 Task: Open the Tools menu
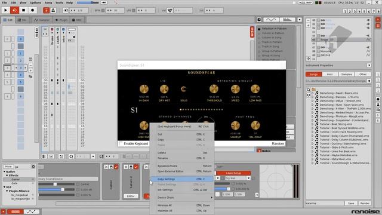tap(59, 2)
